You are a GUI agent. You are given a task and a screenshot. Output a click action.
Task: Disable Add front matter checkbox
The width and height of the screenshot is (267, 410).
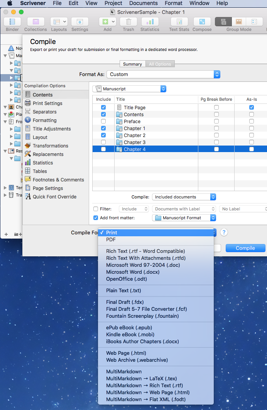(x=96, y=218)
